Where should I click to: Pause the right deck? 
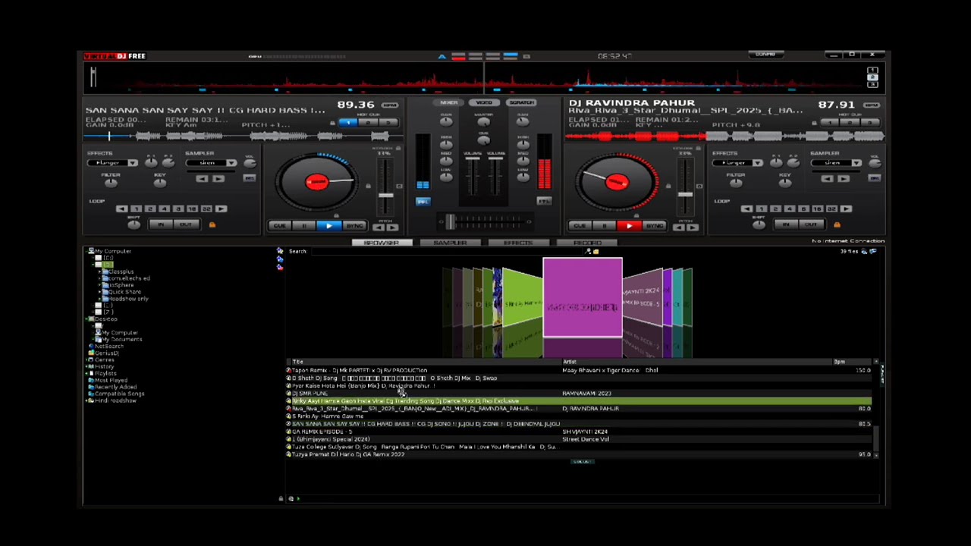pos(604,225)
